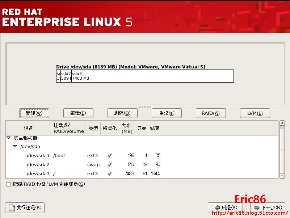Screen dimensions: 290x218
Task: Select the /dev/sda1 partition row
Action: click(x=142, y=155)
